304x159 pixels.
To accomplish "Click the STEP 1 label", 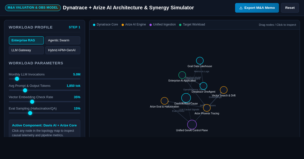I will coord(74,27).
